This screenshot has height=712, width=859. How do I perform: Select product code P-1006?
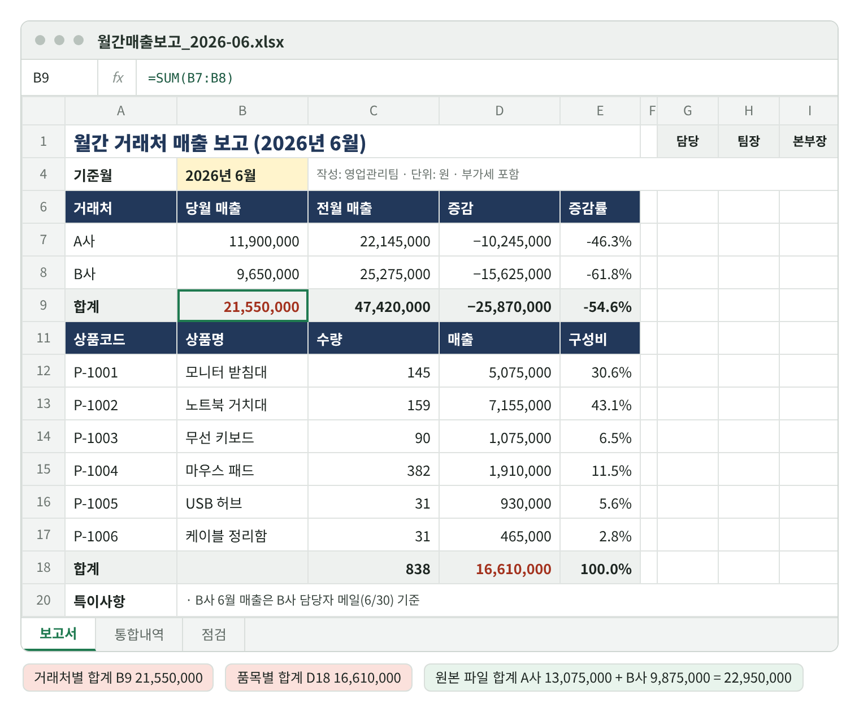coord(121,535)
